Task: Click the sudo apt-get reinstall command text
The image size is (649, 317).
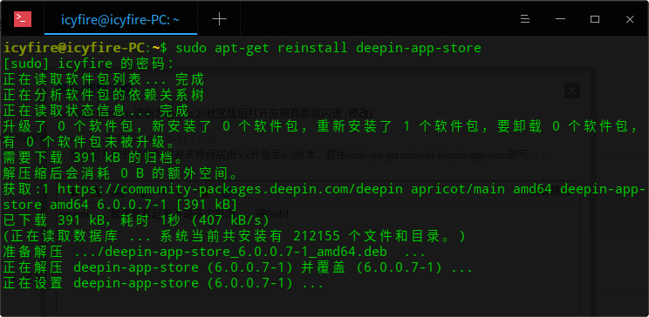Action: [x=328, y=48]
